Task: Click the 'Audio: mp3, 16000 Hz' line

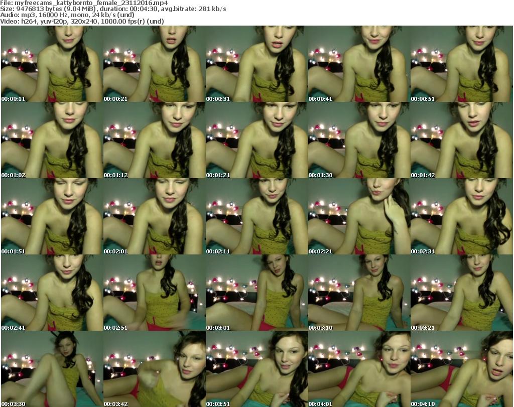Action: pyautogui.click(x=67, y=15)
